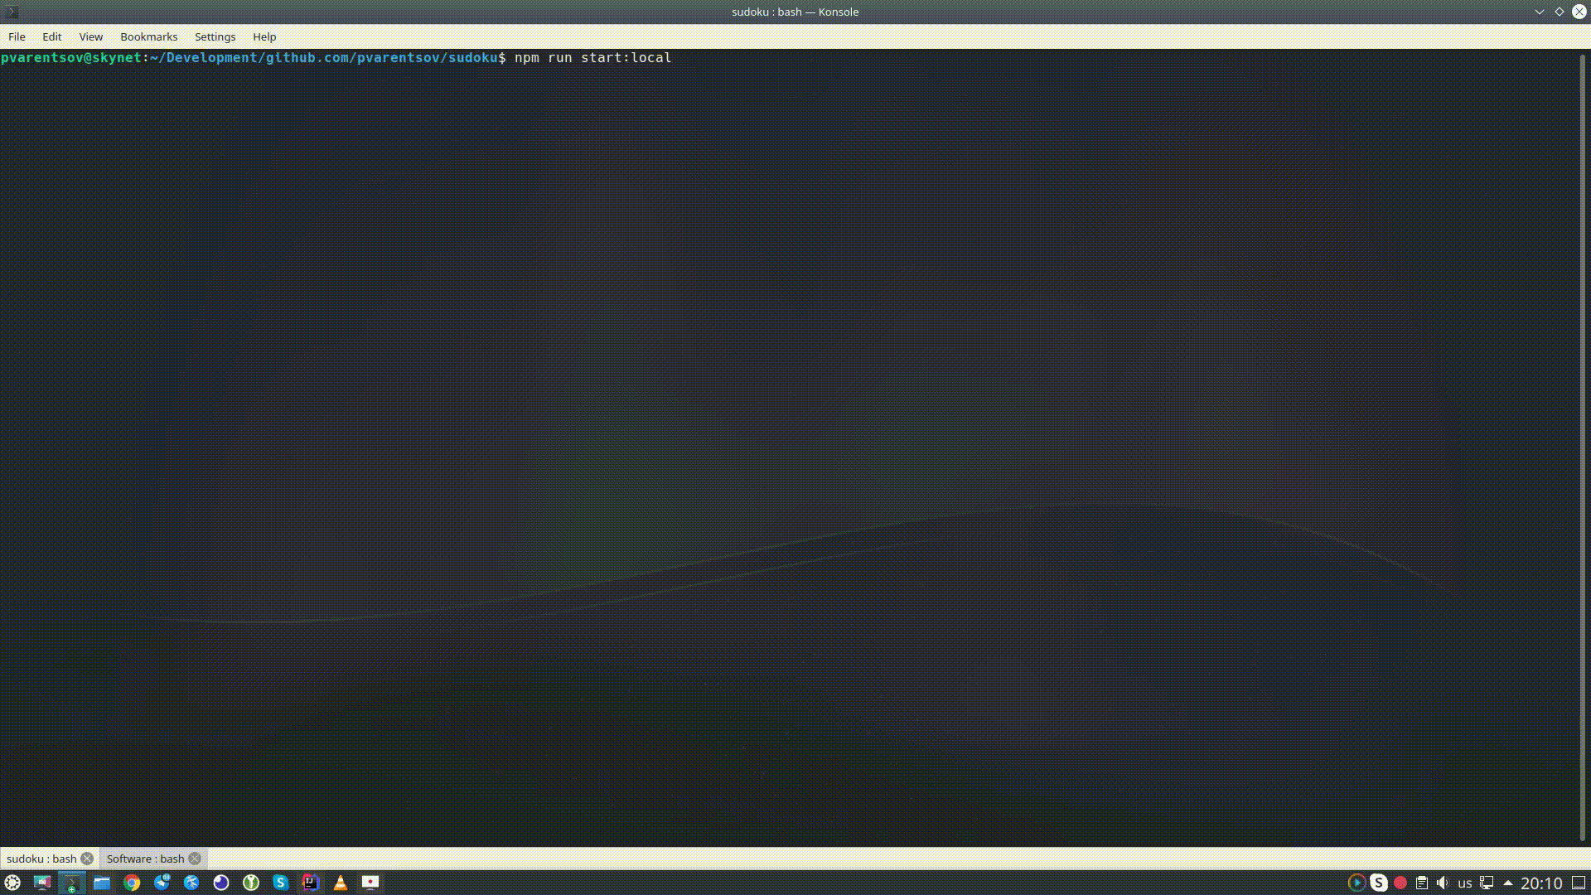Open the View menu

[x=90, y=36]
